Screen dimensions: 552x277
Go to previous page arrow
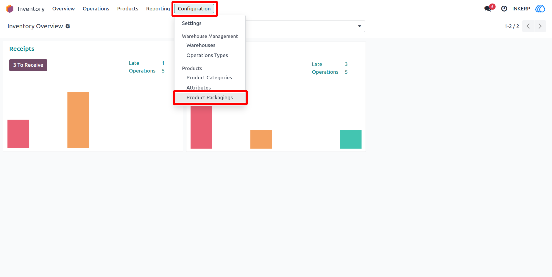pyautogui.click(x=528, y=26)
